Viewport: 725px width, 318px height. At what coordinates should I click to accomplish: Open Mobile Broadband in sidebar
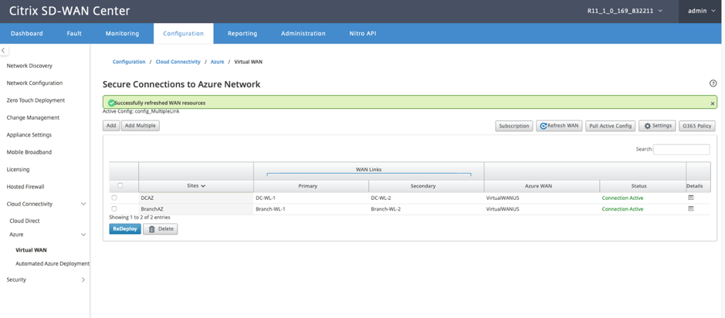29,152
